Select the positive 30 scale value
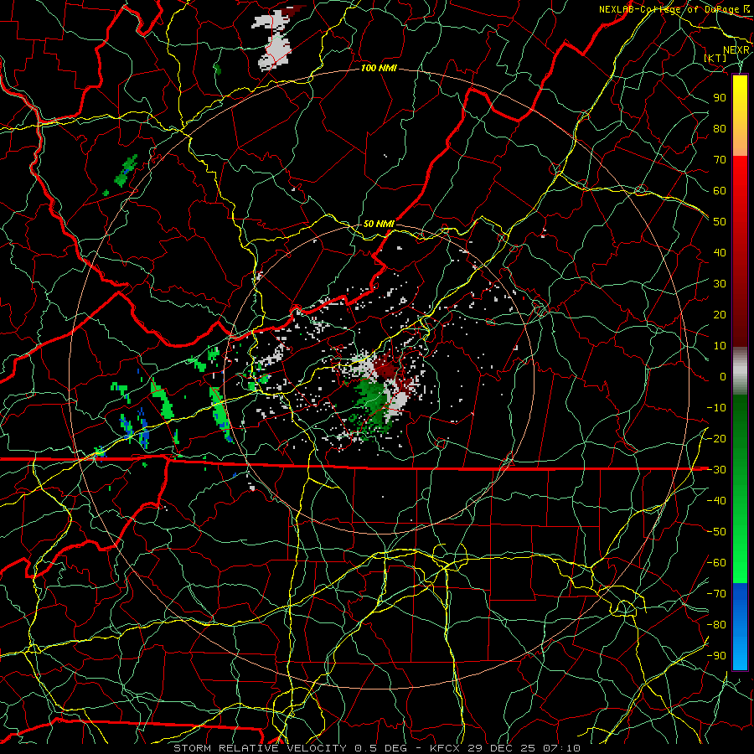This screenshot has height=754, width=754. (x=720, y=284)
